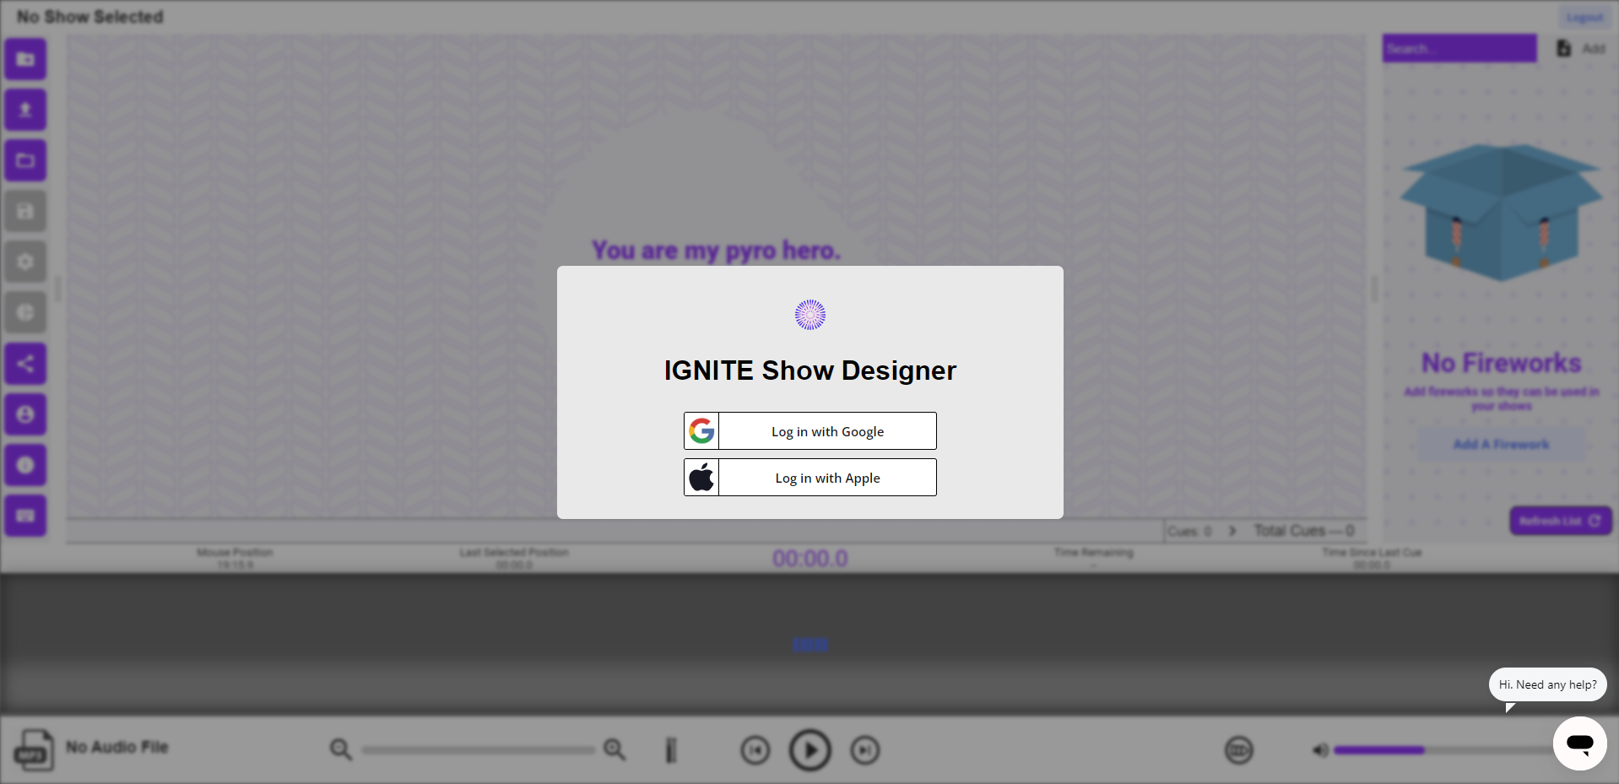Select the share icon in the sidebar
The height and width of the screenshot is (784, 1619).
pos(25,364)
